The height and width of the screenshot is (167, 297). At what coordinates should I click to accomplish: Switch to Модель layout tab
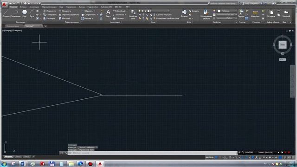8,157
